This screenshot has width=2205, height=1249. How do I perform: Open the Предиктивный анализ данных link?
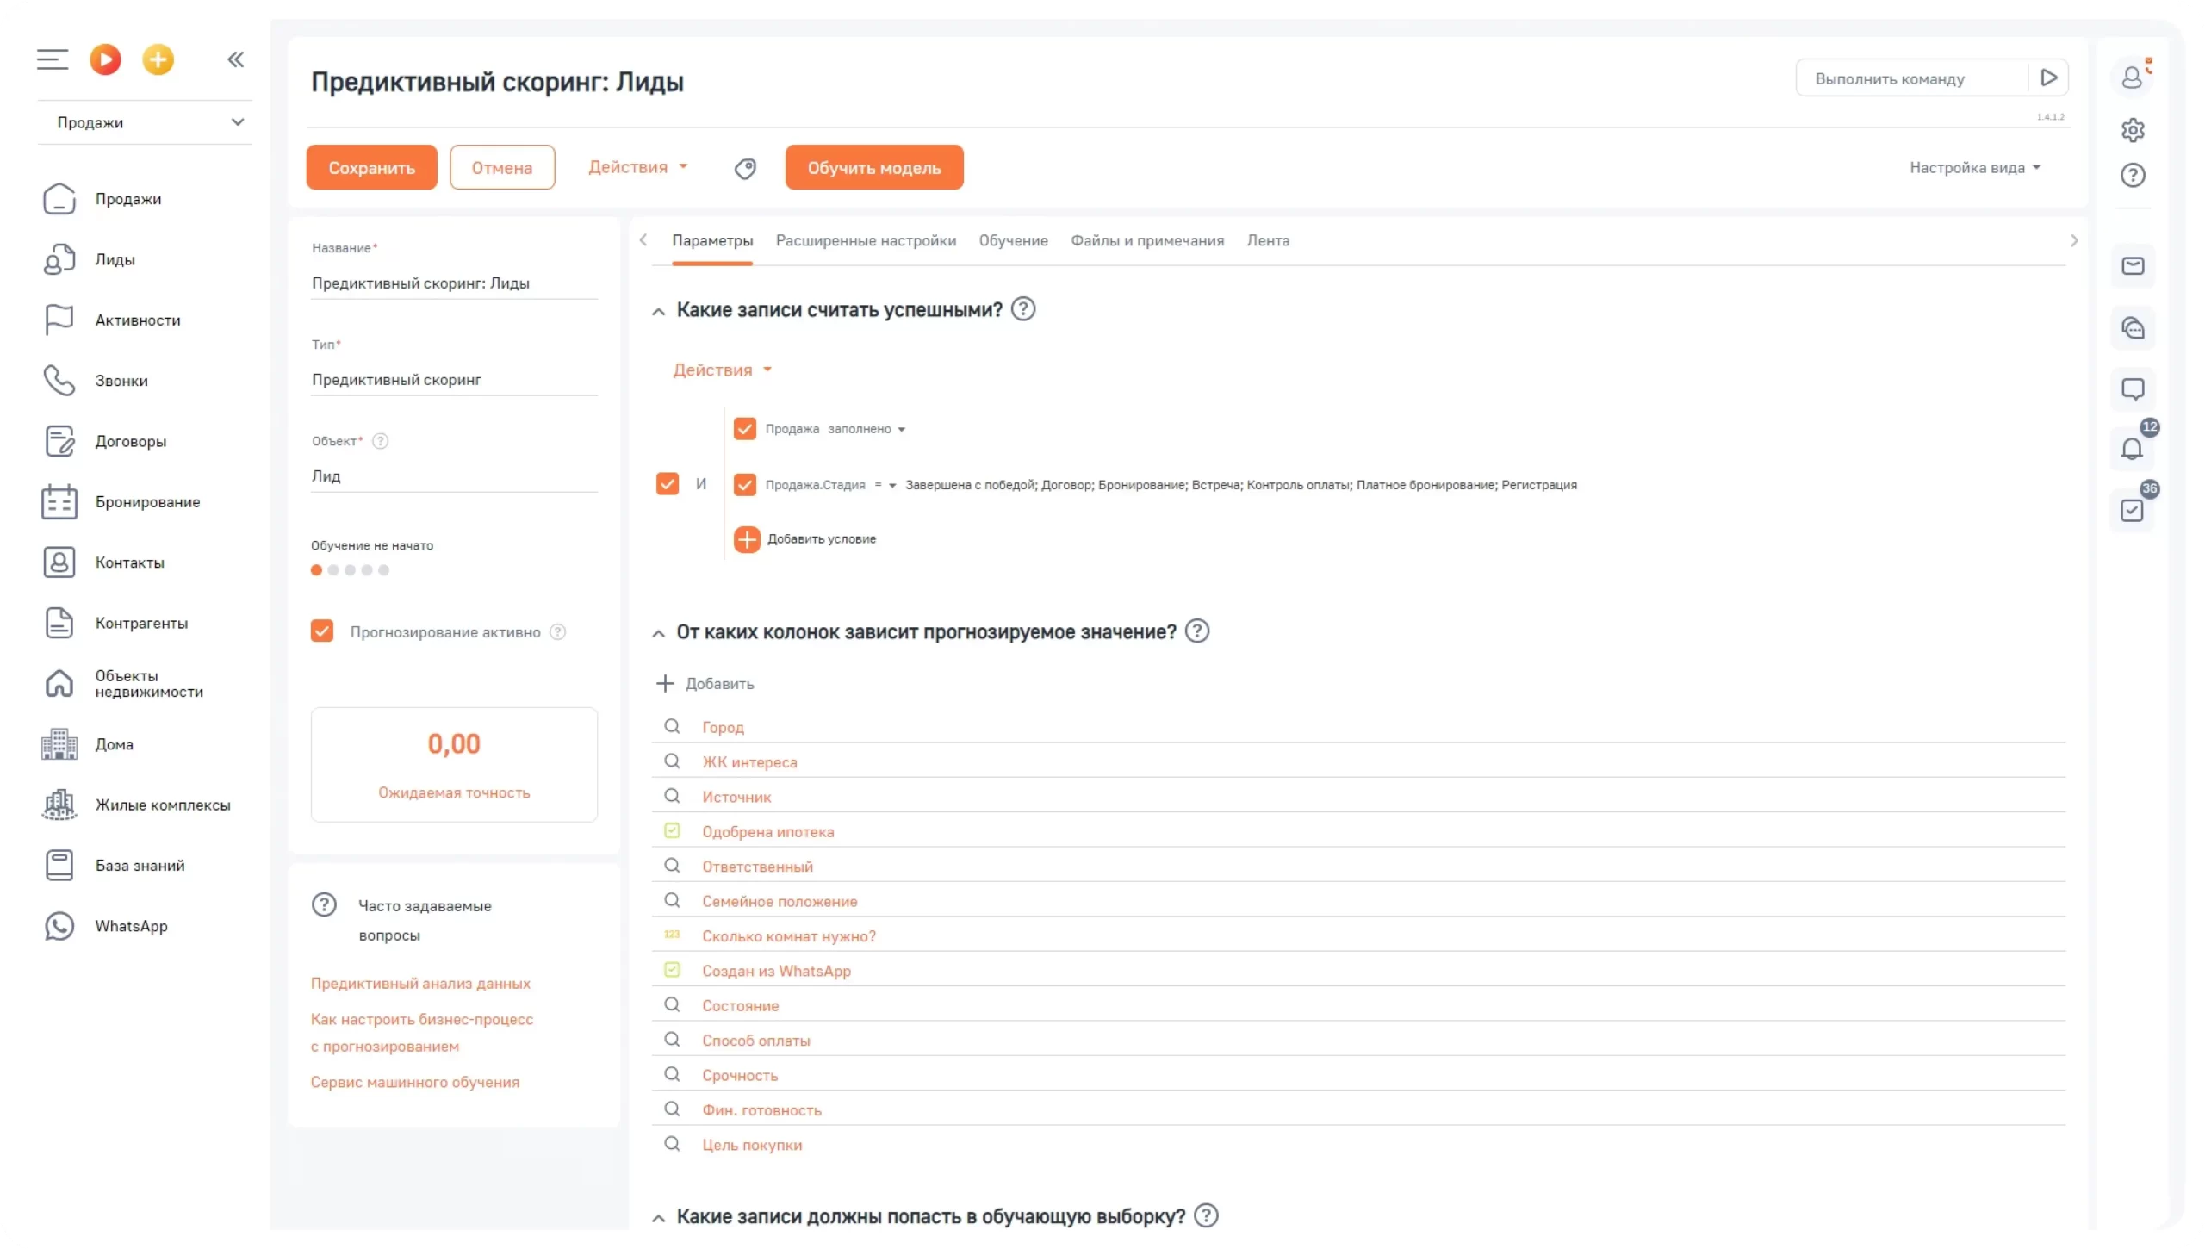pos(420,983)
